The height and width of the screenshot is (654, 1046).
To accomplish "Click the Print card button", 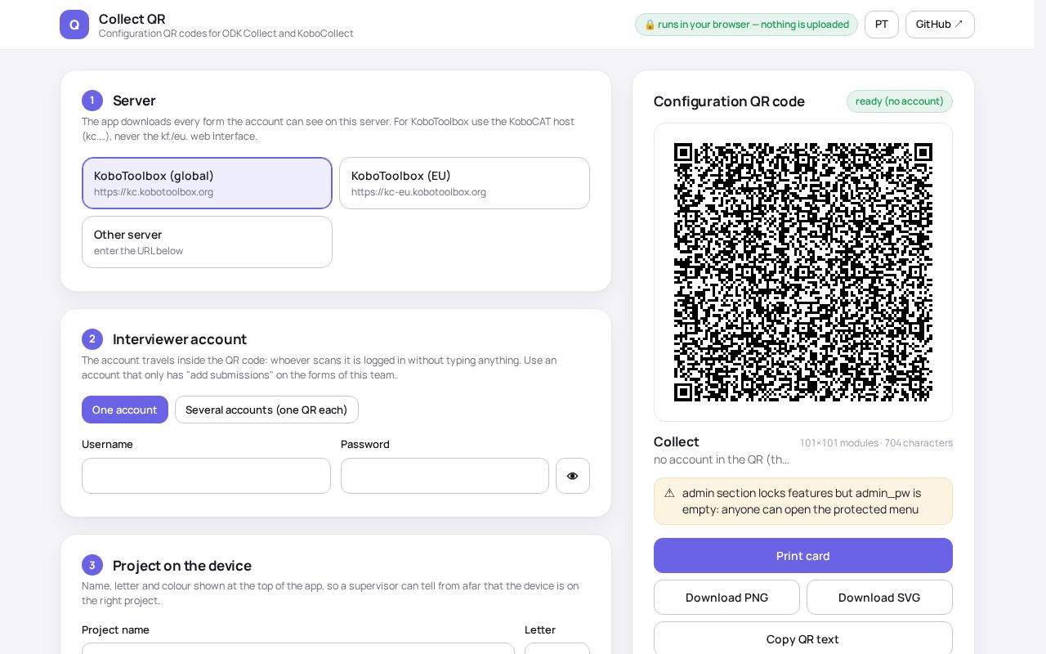I will click(x=803, y=556).
